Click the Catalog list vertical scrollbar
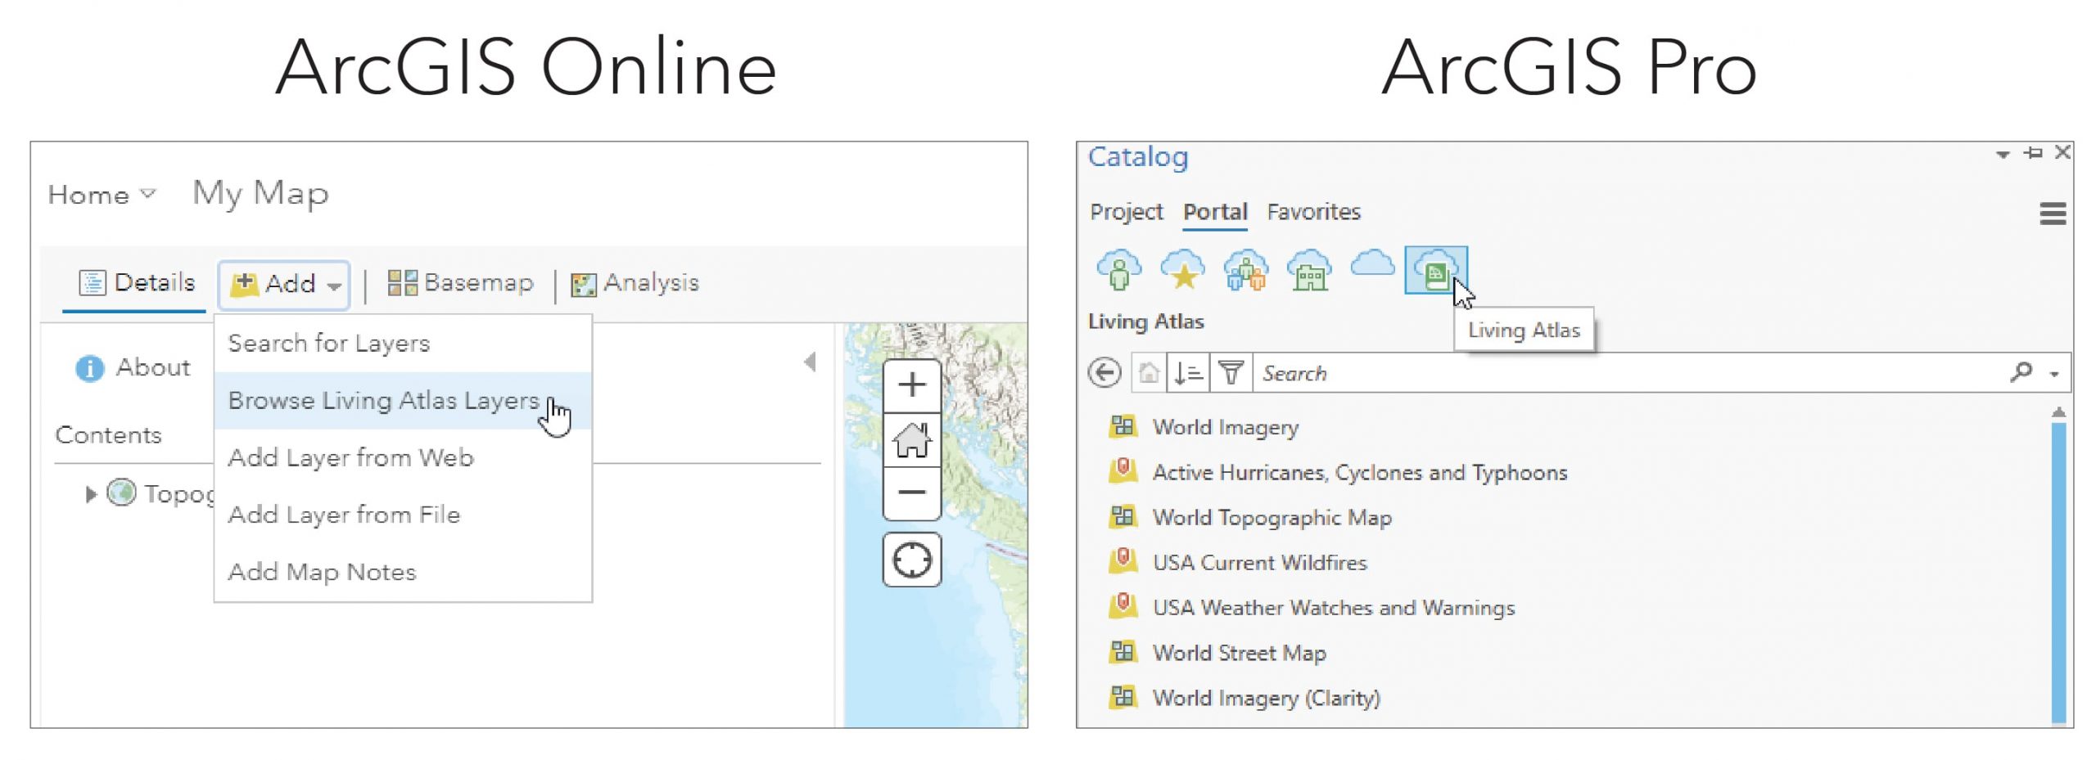The image size is (2096, 760). click(2058, 573)
